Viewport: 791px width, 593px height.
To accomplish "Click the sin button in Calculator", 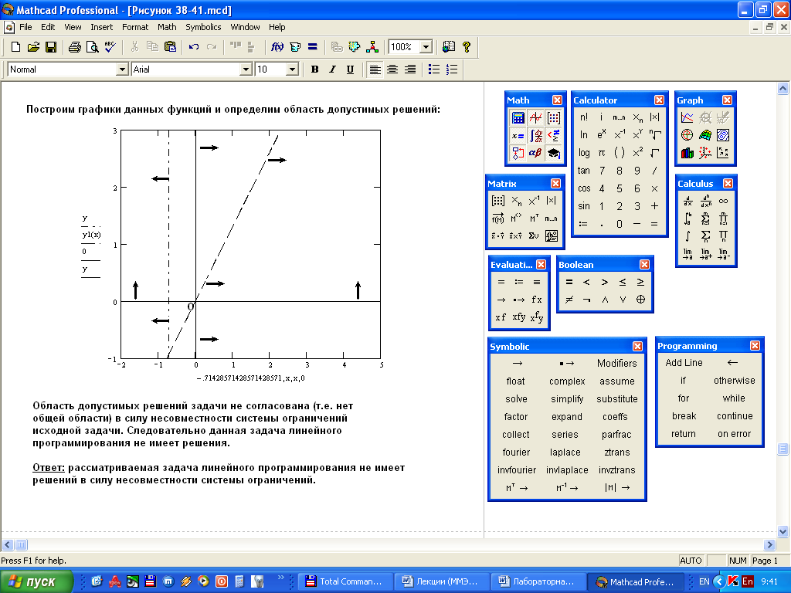I will click(x=584, y=205).
